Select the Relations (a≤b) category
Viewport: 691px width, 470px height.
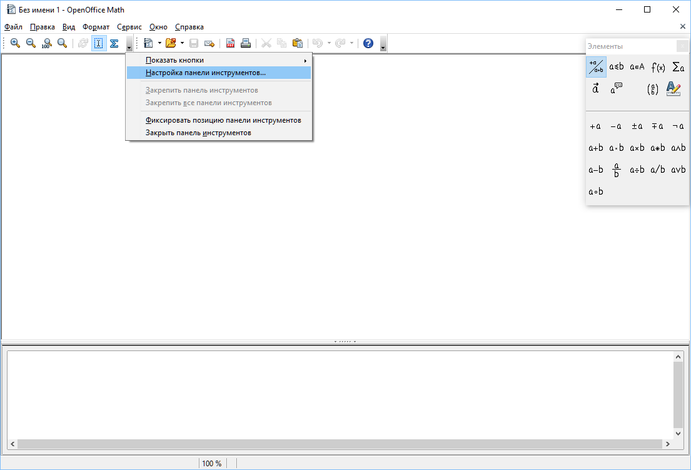coord(617,67)
